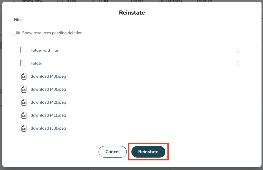The width and height of the screenshot is (263, 170).
Task: Select download (38).jpeg file name
Action: [x=48, y=128]
